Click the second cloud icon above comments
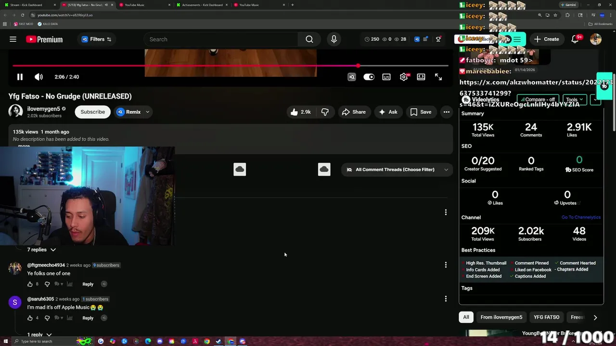 [324, 169]
